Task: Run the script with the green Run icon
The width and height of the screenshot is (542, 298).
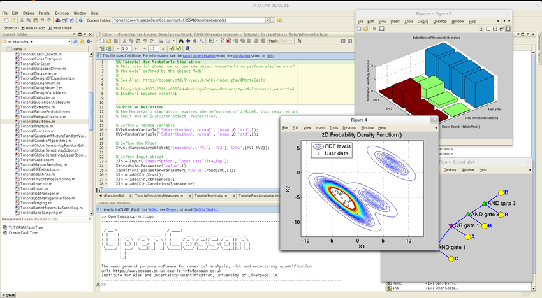Action: [x=210, y=41]
